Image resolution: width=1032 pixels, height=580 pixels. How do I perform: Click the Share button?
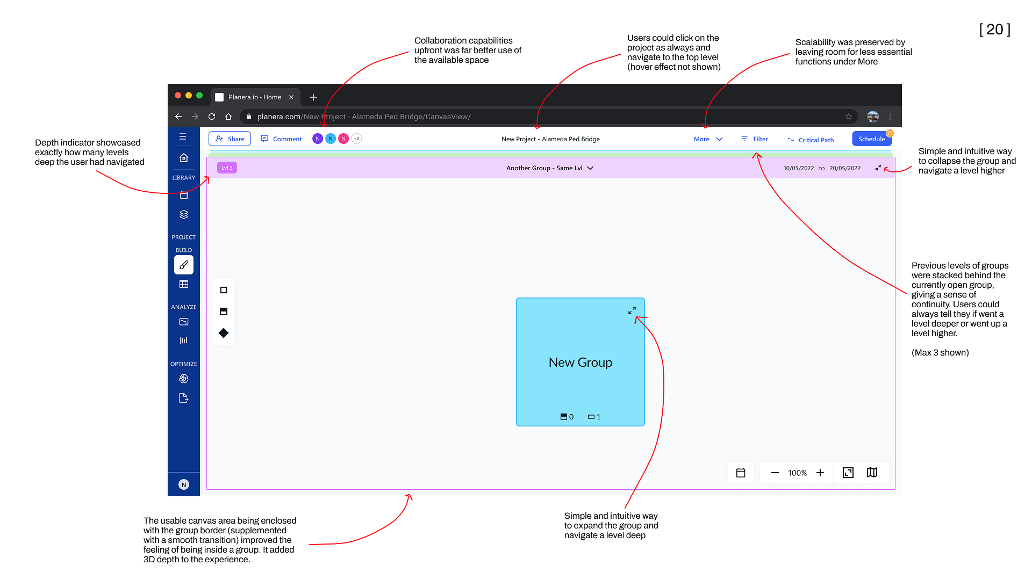230,139
